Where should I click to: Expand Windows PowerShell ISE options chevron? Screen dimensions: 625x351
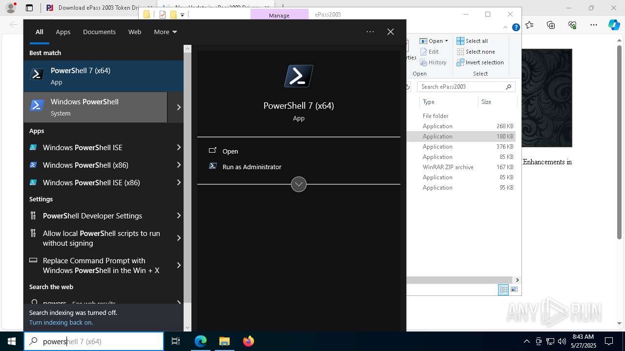(178, 147)
